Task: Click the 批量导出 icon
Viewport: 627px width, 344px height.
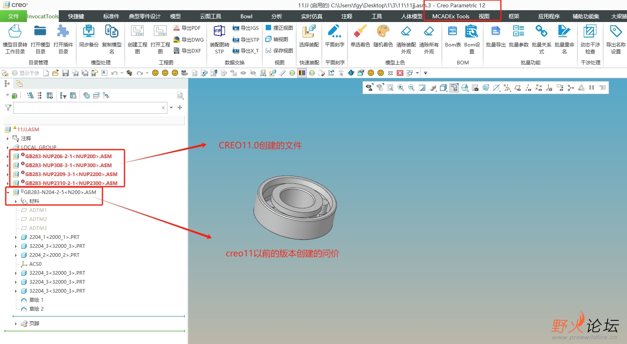Action: tap(496, 31)
